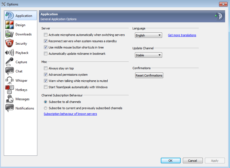The width and height of the screenshot is (230, 168).
Task: Click the Notifications bubble icon
Action: (x=9, y=108)
